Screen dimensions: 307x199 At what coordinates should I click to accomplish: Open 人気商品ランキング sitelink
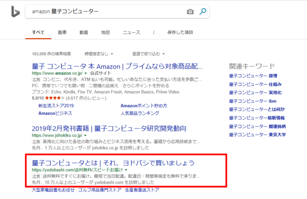click(140, 113)
